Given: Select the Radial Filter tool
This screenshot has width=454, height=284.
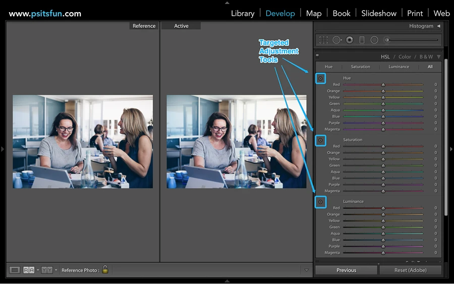Looking at the screenshot, I should [x=374, y=40].
